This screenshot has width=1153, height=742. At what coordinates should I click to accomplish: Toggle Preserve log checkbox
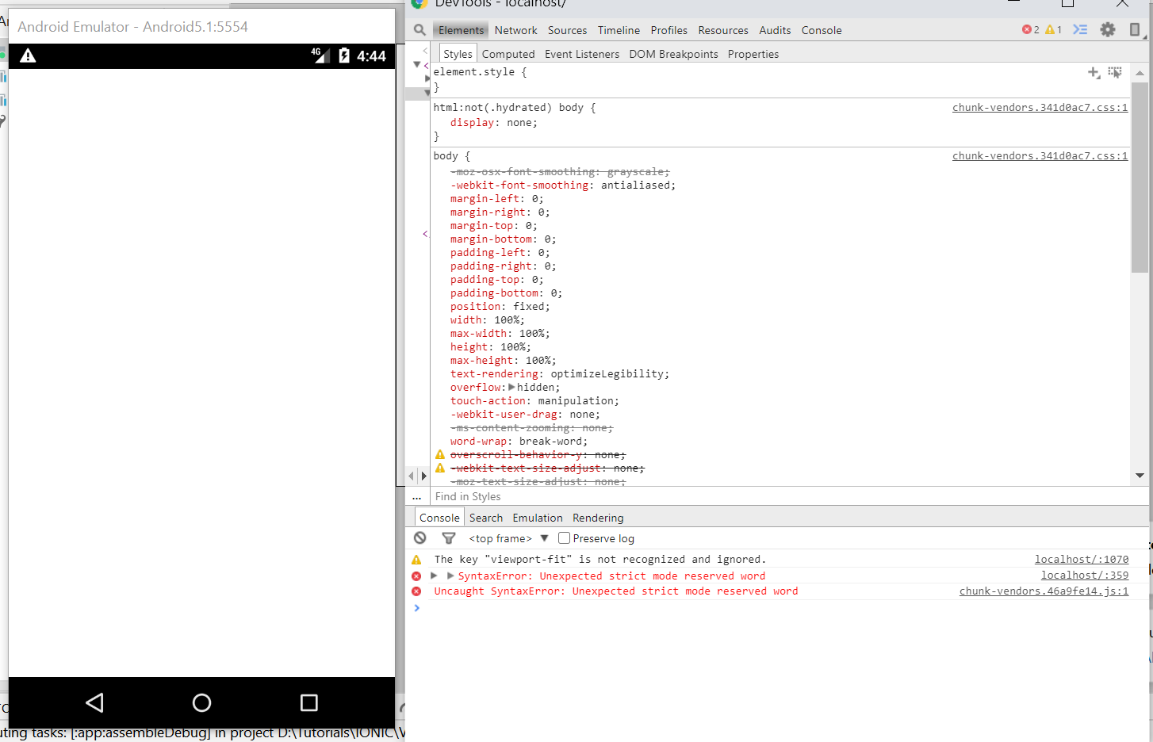coord(564,538)
